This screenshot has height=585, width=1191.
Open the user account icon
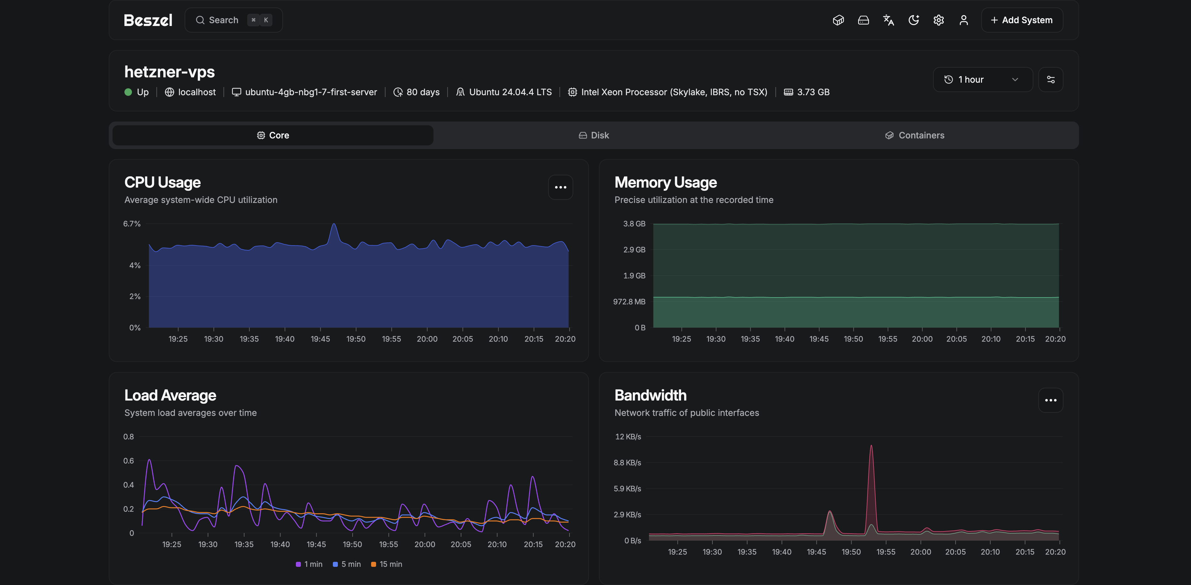[963, 20]
